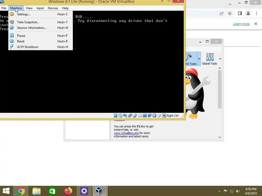Screen dimensions: 262x196
Task: Click the CPU features status icon
Action: (x=154, y=116)
